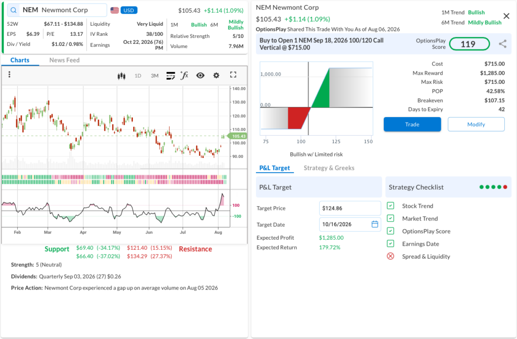The width and height of the screenshot is (517, 339).
Task: Open the Strategy & Greeks tab
Action: (x=329, y=167)
